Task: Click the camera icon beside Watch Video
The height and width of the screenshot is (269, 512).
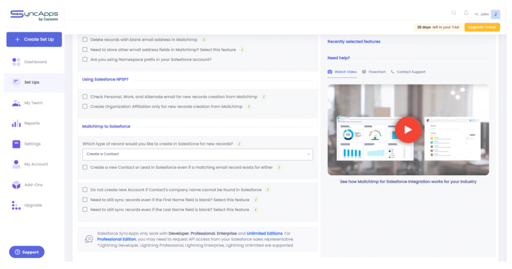Action: click(x=330, y=72)
